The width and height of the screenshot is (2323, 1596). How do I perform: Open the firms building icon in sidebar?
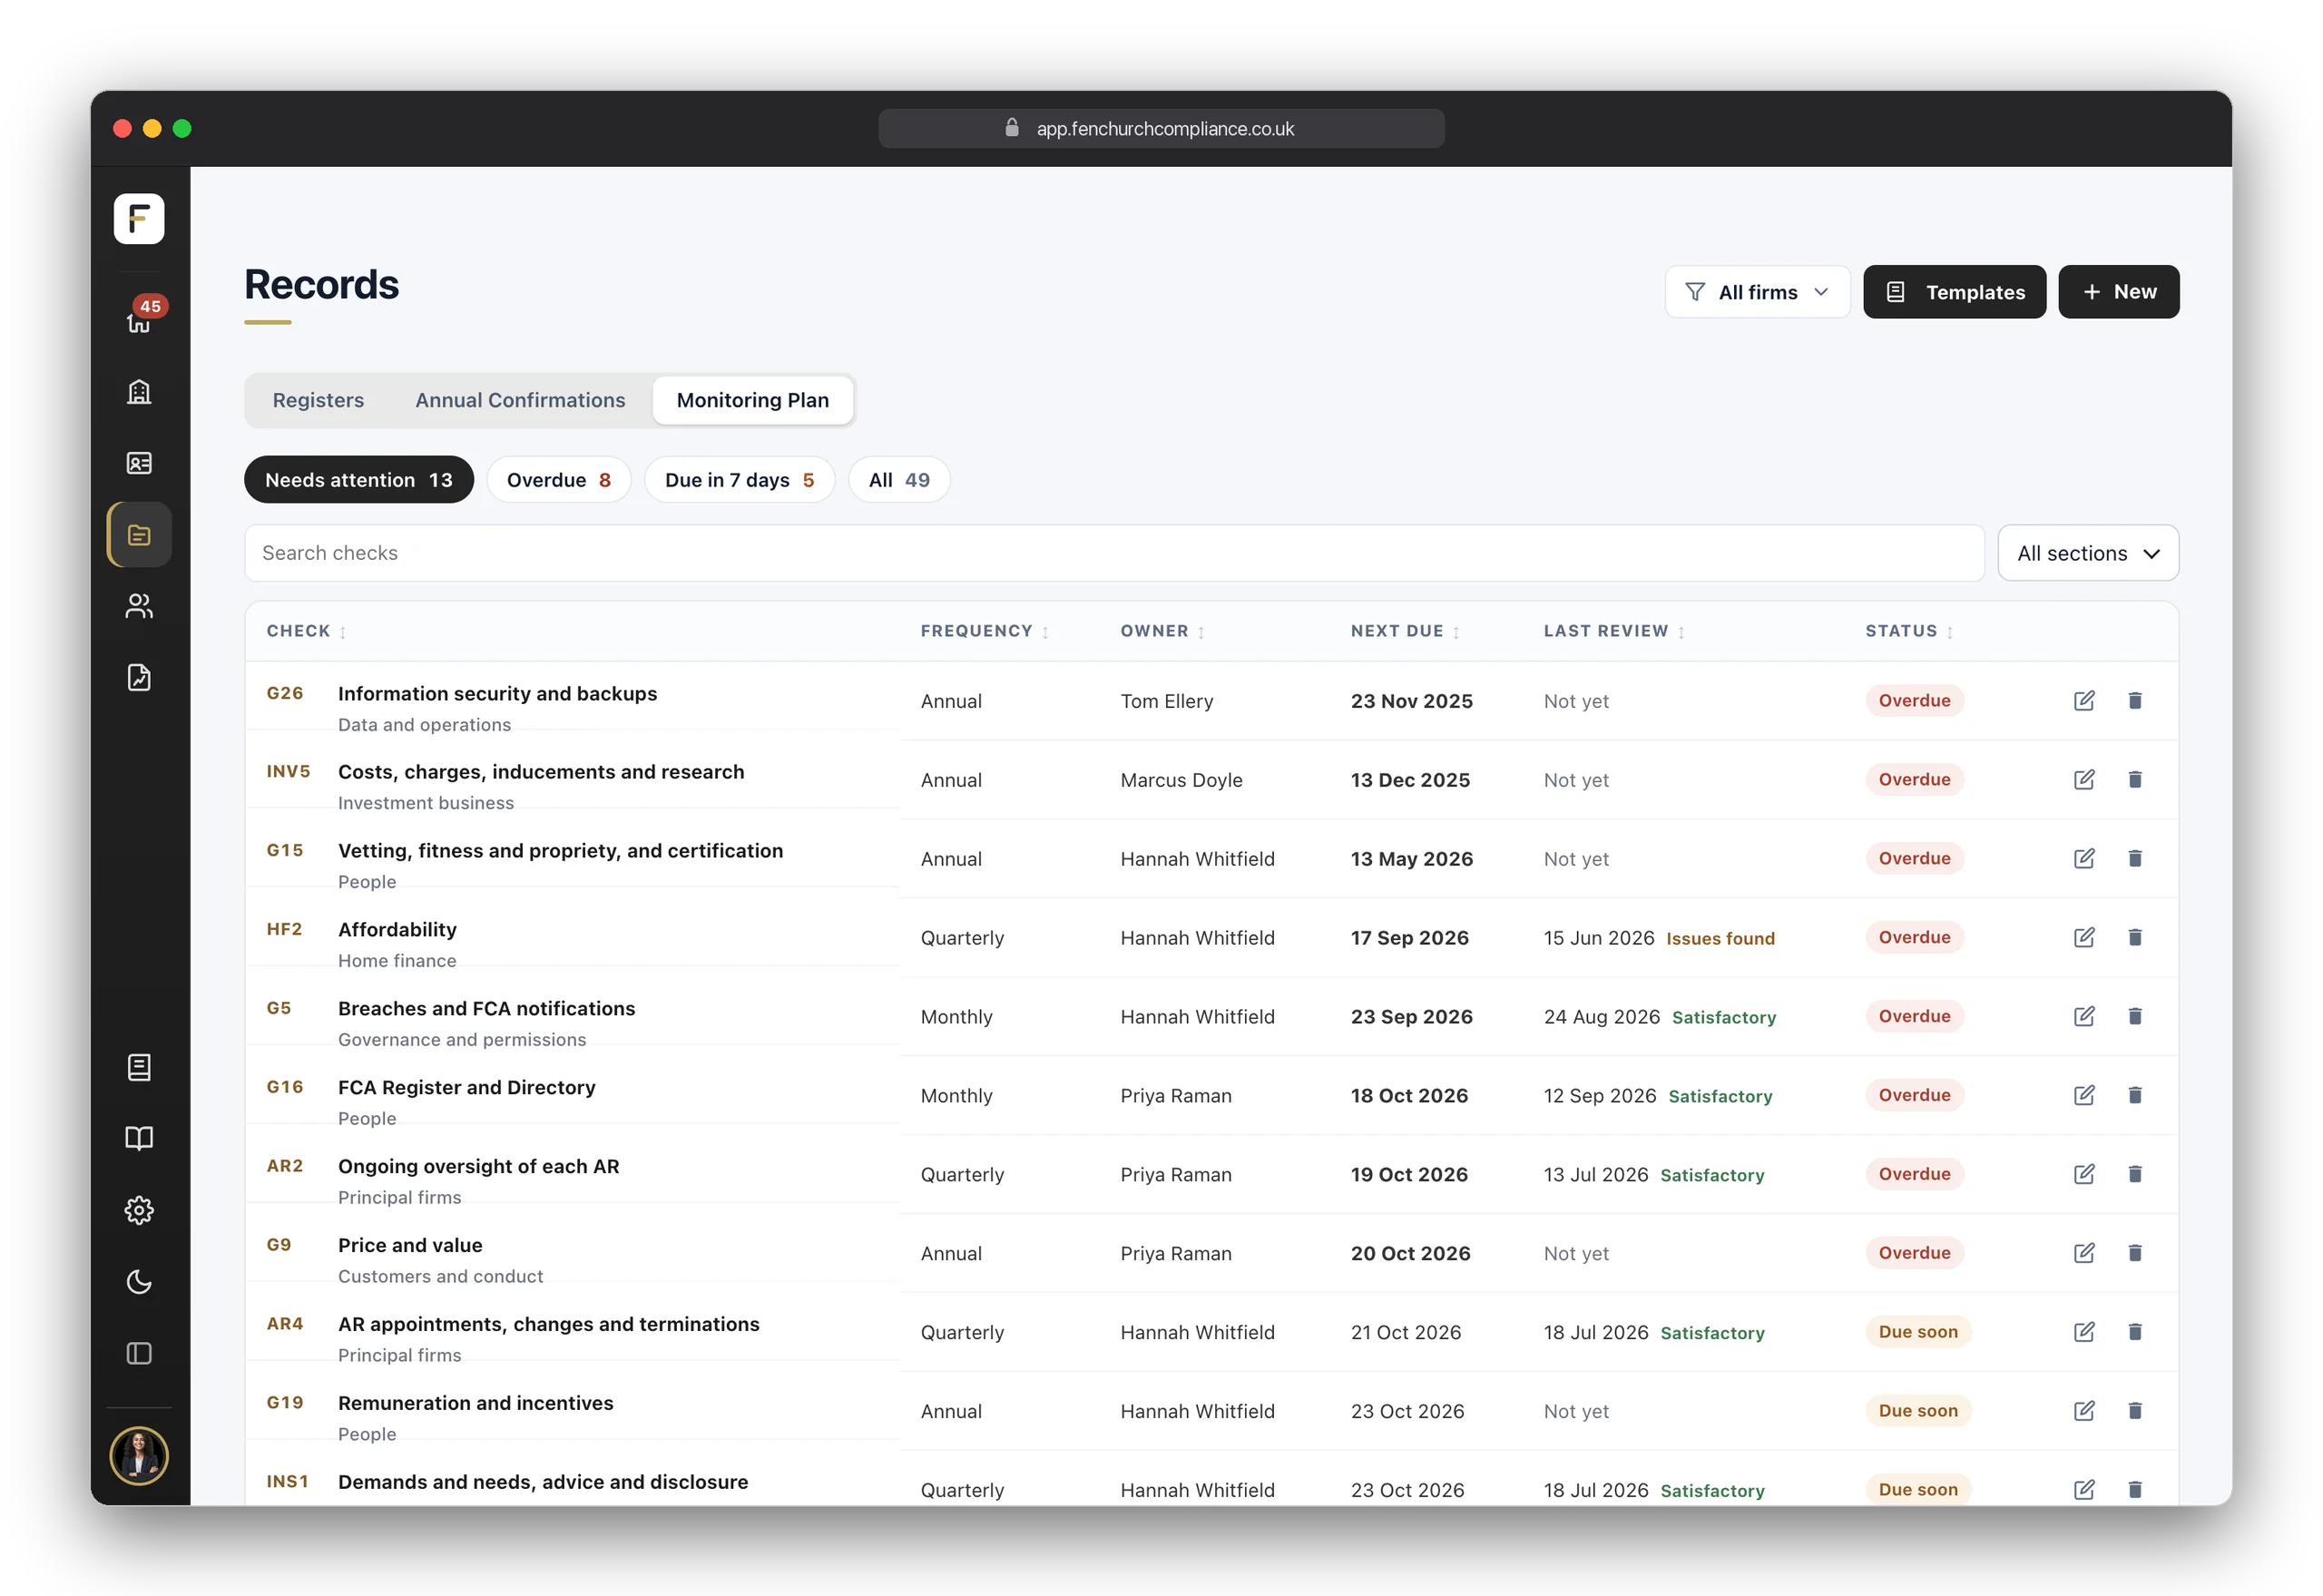(139, 391)
